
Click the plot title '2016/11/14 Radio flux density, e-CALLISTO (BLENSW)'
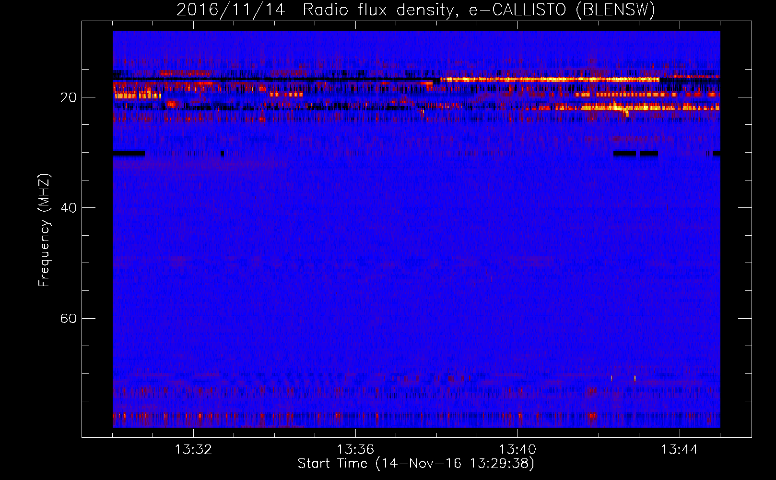[416, 10]
